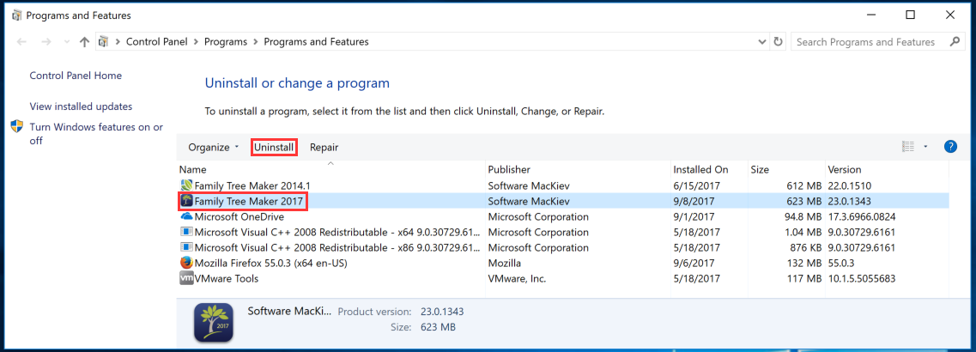Click the Mozilla Firefox icon
Viewport: 976px width, 352px height.
pos(186,263)
